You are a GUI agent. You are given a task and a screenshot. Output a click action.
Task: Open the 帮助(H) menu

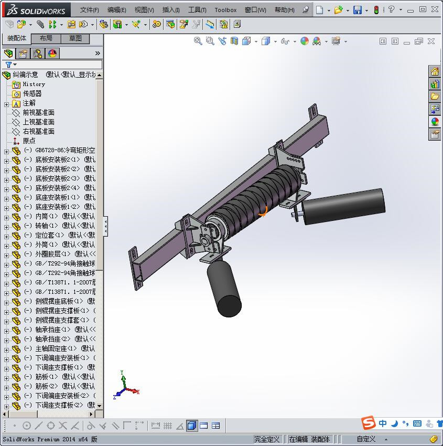click(285, 10)
